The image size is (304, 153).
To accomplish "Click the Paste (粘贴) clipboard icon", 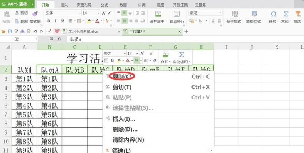I will point(7,14).
